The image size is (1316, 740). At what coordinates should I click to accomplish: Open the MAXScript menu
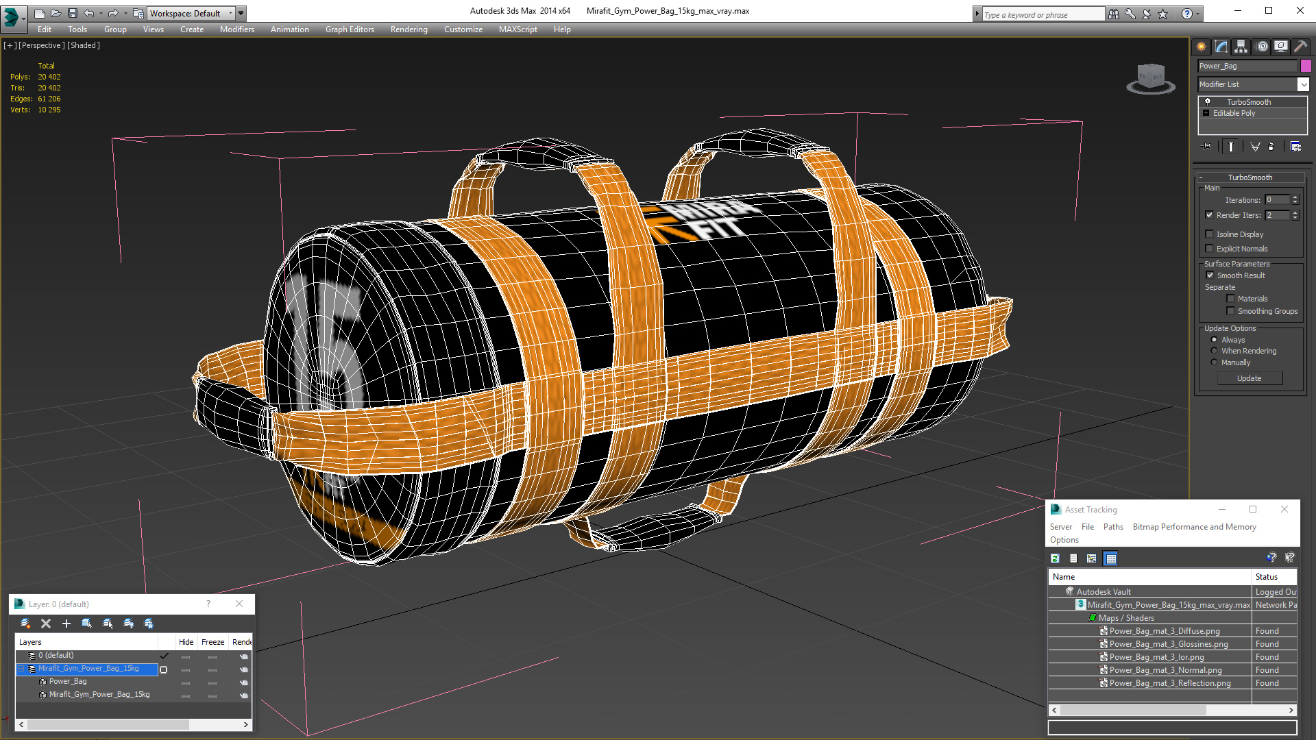coord(517,29)
